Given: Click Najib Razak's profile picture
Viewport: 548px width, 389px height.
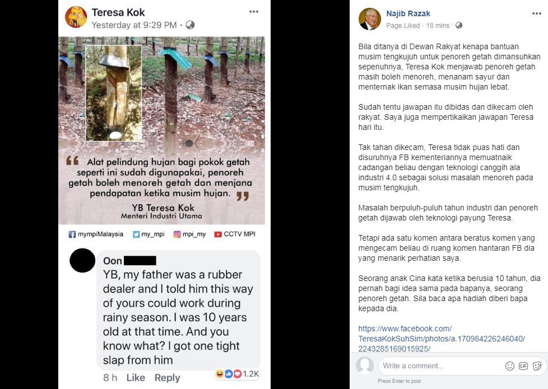Looking at the screenshot, I should click(369, 19).
